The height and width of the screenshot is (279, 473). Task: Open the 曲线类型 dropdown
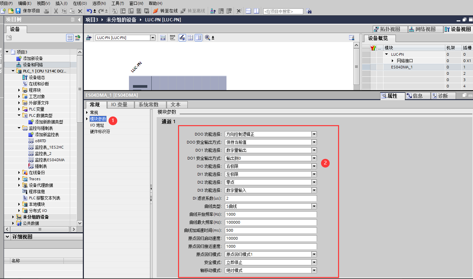pos(314,206)
